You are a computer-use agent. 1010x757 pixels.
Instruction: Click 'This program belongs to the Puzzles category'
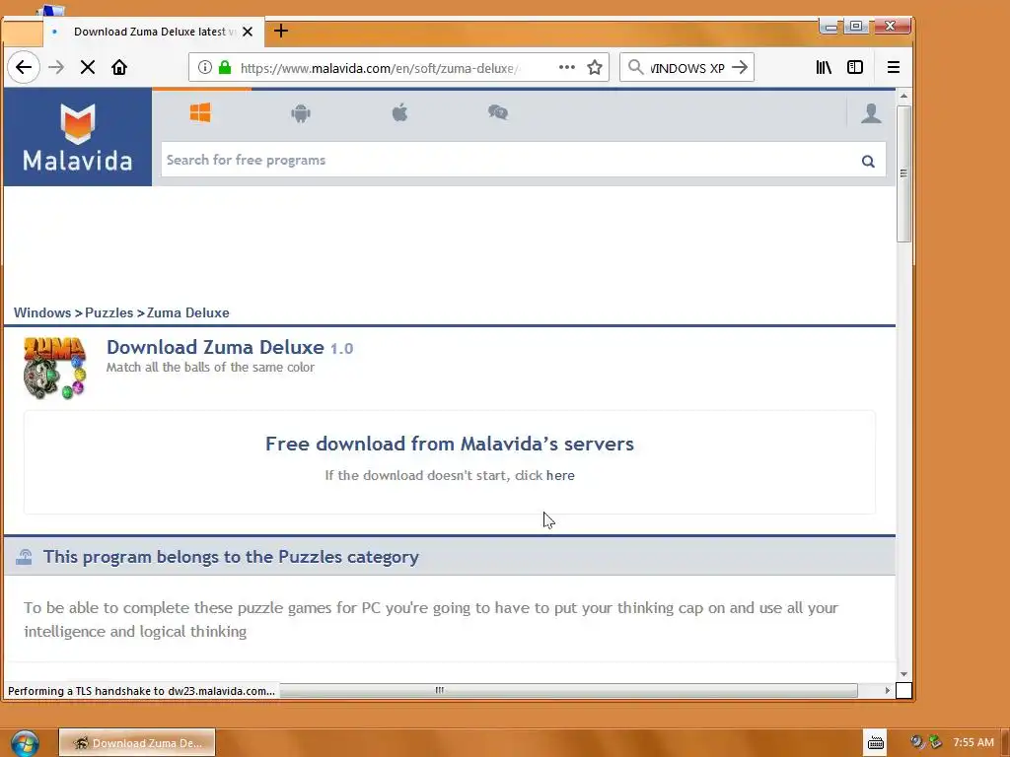pos(231,557)
